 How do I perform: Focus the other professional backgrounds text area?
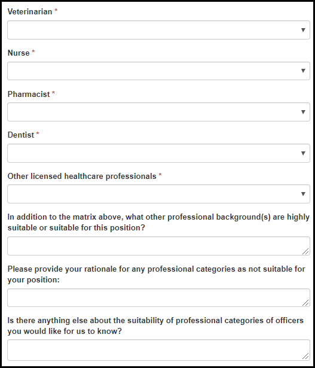[158, 246]
